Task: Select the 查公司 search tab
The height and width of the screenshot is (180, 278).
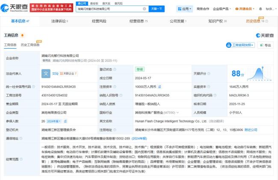Action: pos(82,3)
